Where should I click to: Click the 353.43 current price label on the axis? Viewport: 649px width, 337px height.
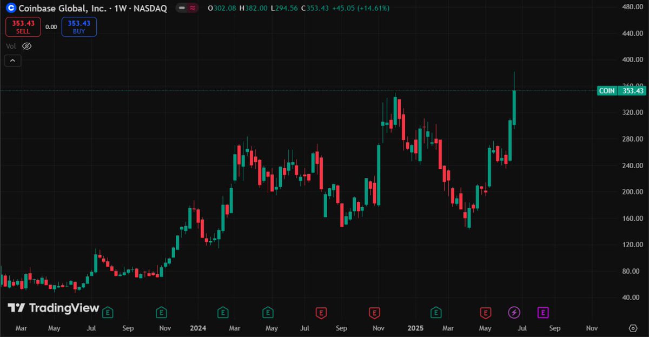click(632, 91)
